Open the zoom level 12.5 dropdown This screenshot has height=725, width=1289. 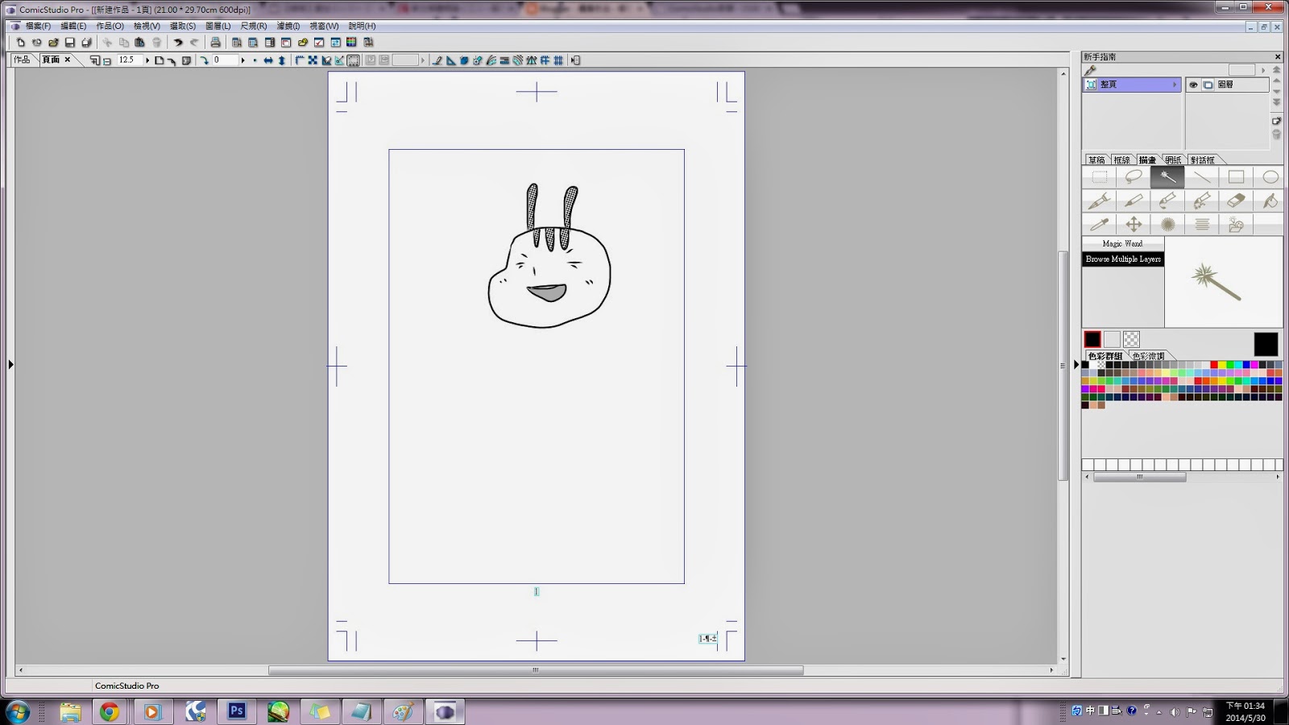pyautogui.click(x=147, y=60)
